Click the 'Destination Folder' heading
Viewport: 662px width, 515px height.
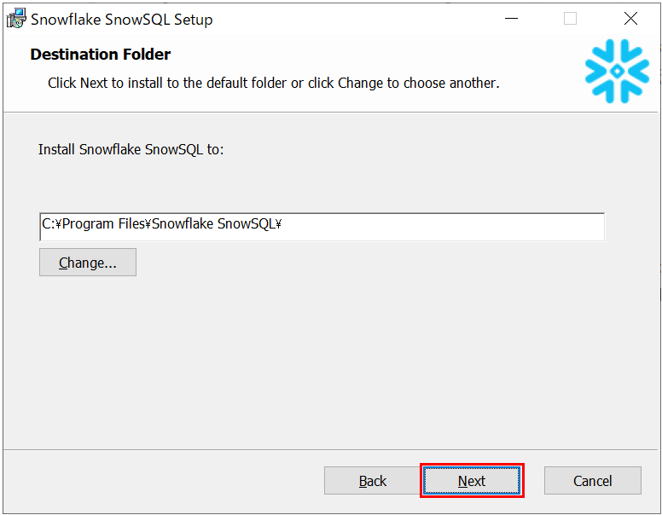point(101,55)
